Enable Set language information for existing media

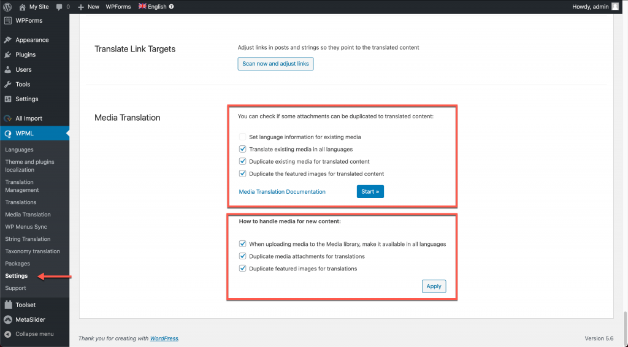[242, 137]
